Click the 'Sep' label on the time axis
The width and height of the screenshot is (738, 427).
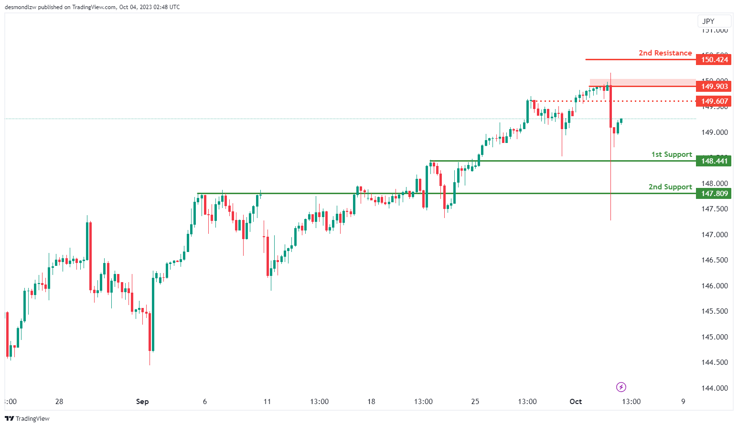point(142,402)
